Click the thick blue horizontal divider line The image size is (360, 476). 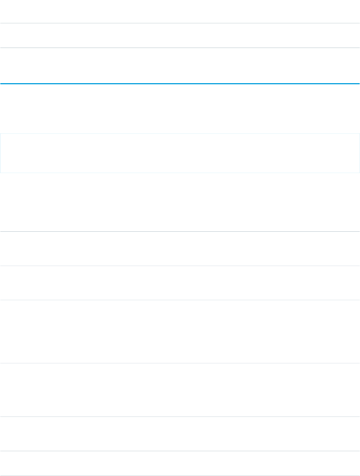[x=180, y=84]
